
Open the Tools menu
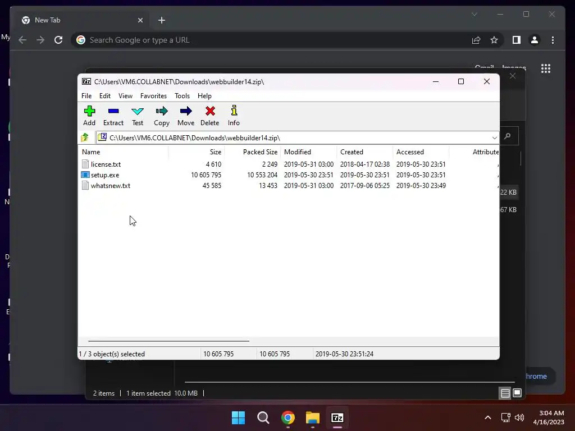[182, 95]
